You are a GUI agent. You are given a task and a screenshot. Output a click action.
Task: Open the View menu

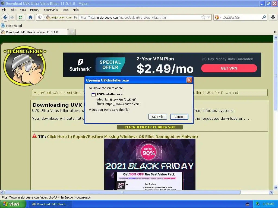tap(23, 10)
